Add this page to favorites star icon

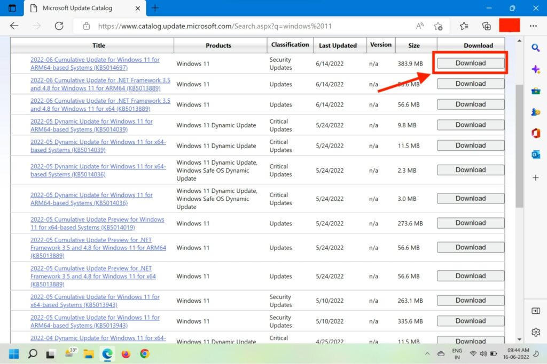(x=438, y=26)
